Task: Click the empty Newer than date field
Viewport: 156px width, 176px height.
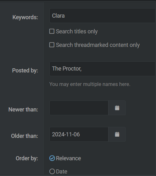Action: (79, 108)
